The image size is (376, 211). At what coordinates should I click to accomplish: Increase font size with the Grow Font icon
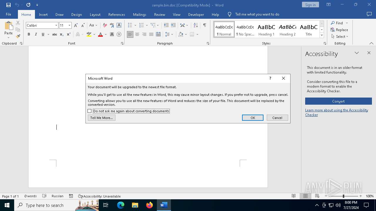tap(76, 25)
